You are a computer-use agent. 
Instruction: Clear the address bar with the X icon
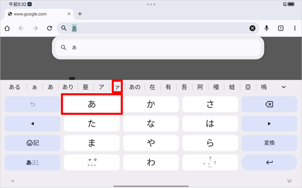coord(252,29)
